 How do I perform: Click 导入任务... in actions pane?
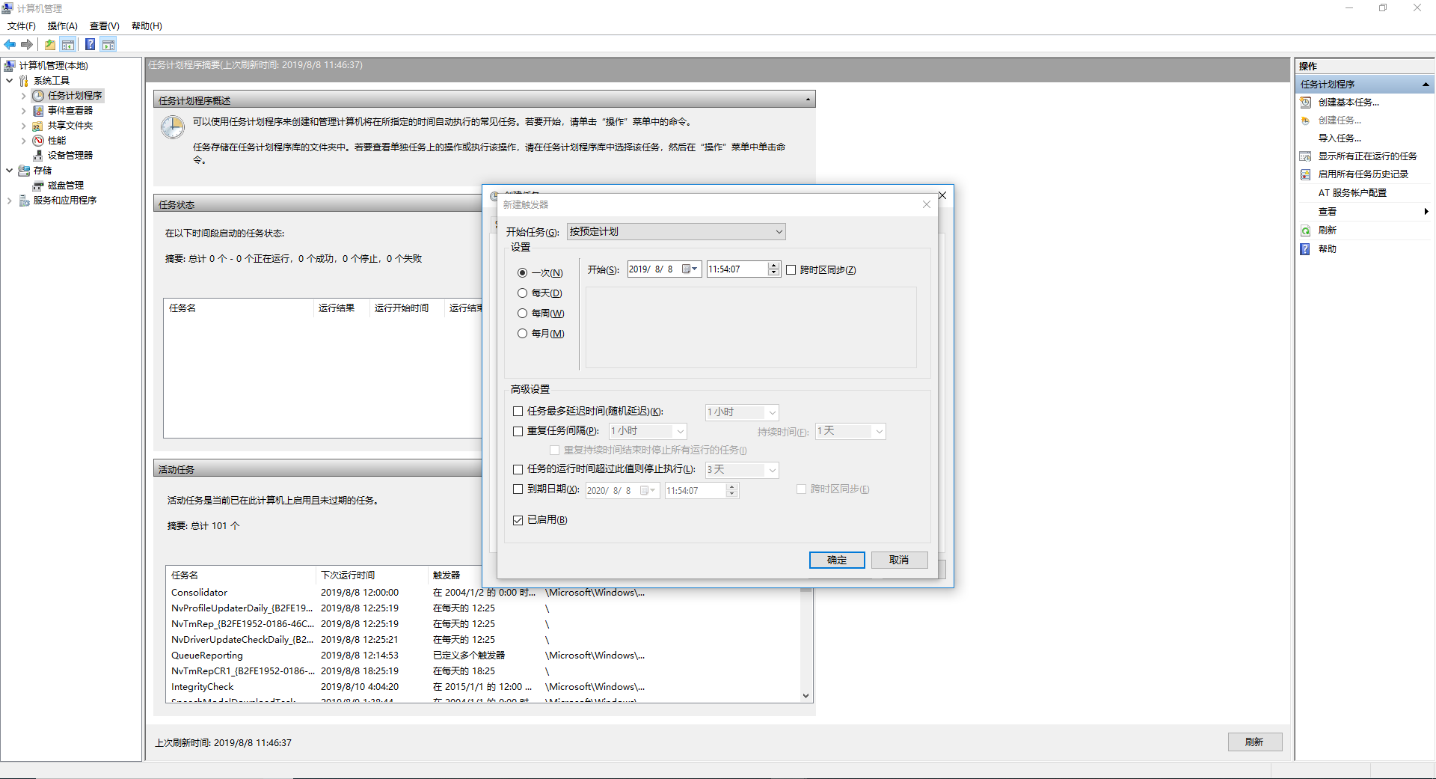tap(1340, 138)
